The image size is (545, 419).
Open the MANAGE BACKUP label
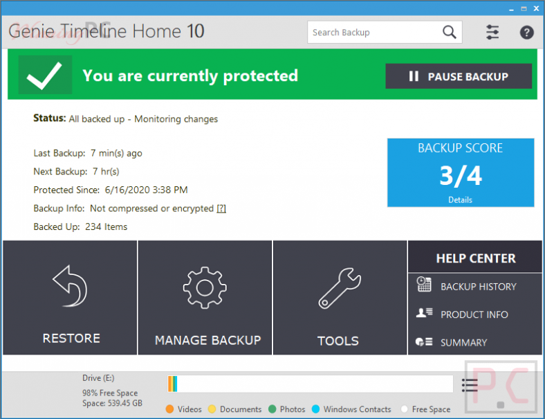208,340
